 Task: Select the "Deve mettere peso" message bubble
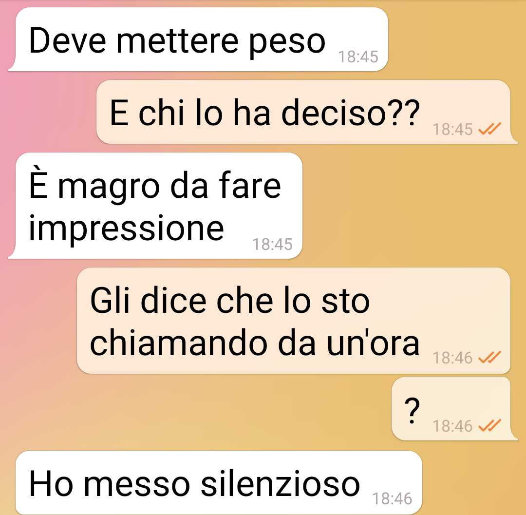(x=198, y=39)
